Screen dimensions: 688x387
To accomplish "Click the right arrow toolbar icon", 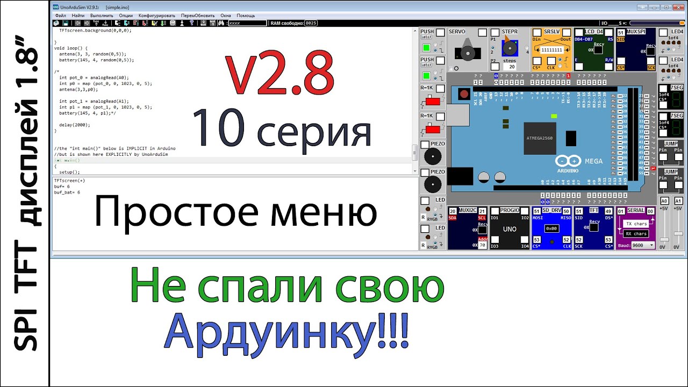I will tap(87, 23).
